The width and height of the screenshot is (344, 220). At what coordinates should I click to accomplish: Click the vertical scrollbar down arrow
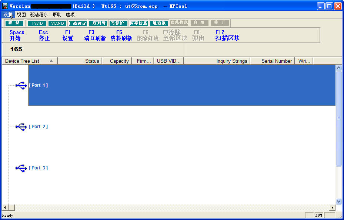click(x=338, y=201)
